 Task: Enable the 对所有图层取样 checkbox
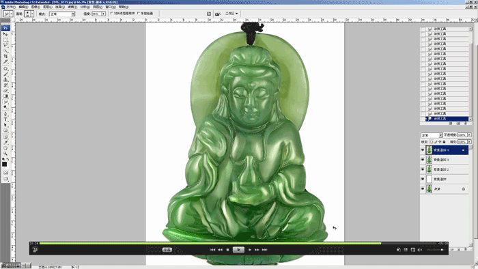(111, 14)
